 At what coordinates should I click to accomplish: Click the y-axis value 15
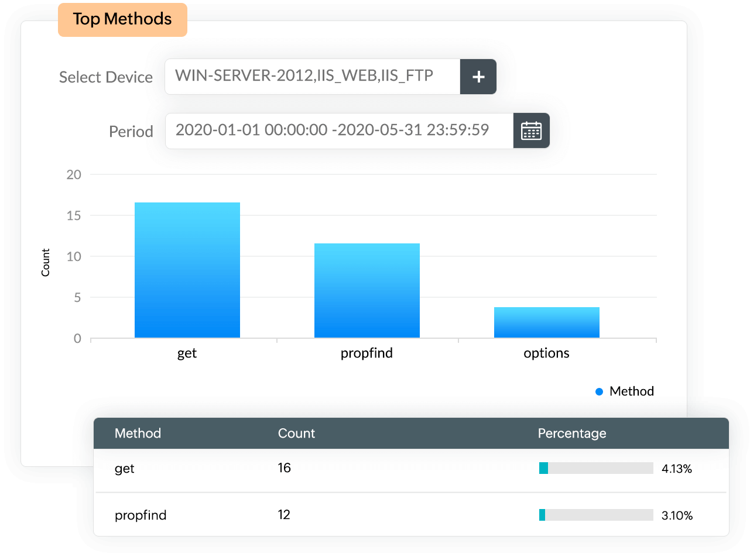tap(74, 216)
